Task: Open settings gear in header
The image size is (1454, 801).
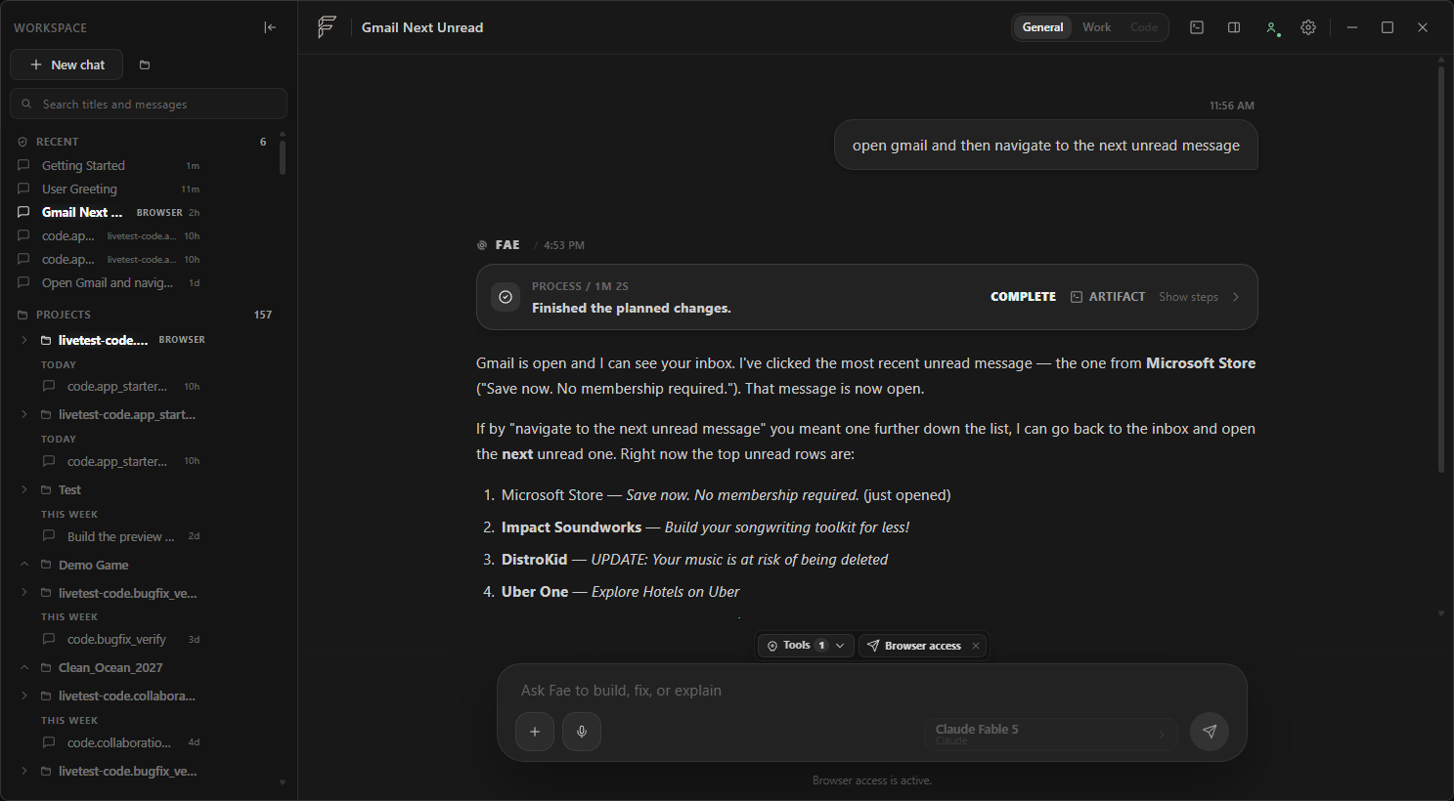Action: [1308, 27]
